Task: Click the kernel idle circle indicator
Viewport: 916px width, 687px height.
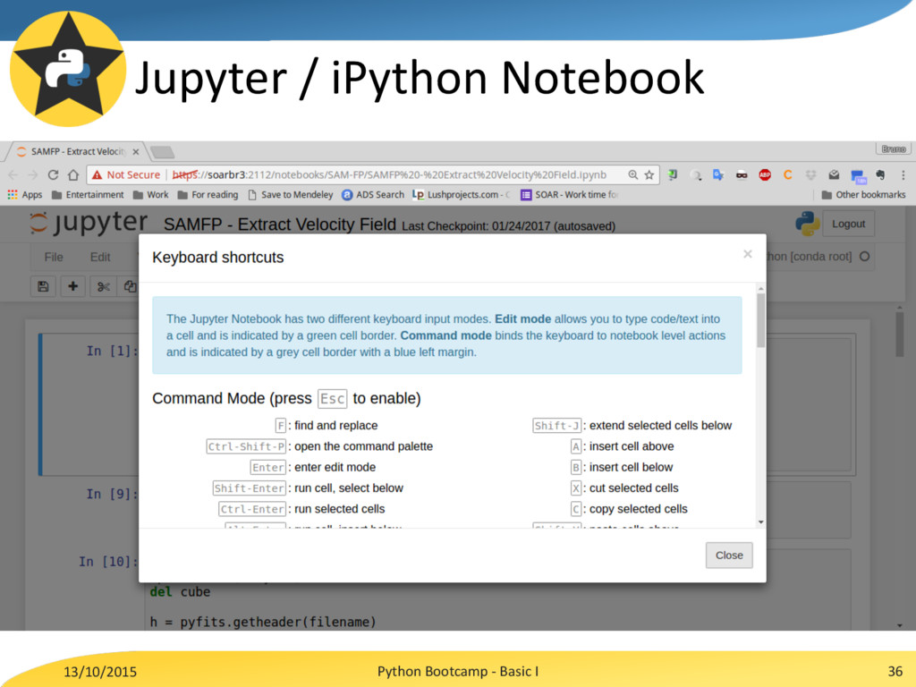Action: 865,257
